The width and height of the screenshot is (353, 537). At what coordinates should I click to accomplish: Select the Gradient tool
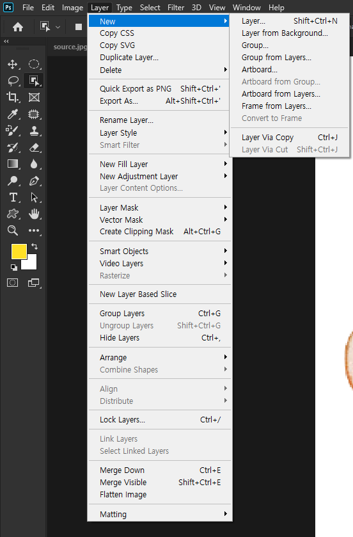click(13, 164)
